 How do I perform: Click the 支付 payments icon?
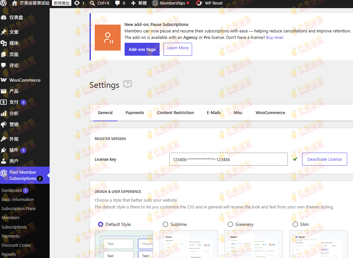click(4, 102)
